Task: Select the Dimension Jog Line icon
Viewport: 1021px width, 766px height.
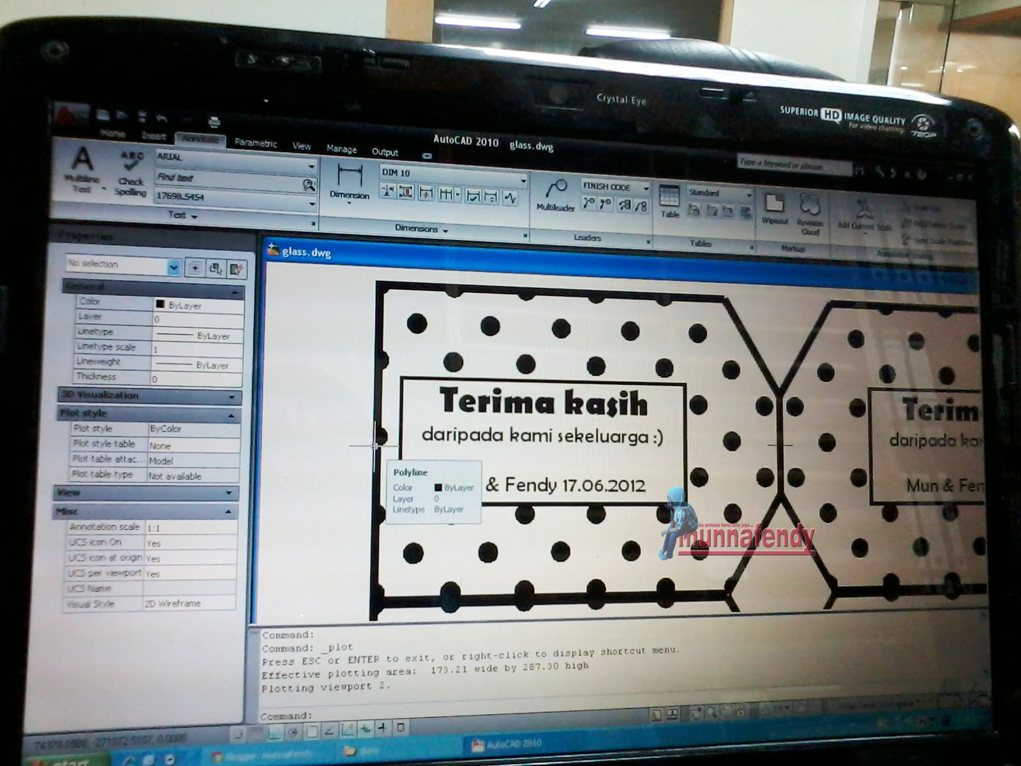Action: [510, 197]
